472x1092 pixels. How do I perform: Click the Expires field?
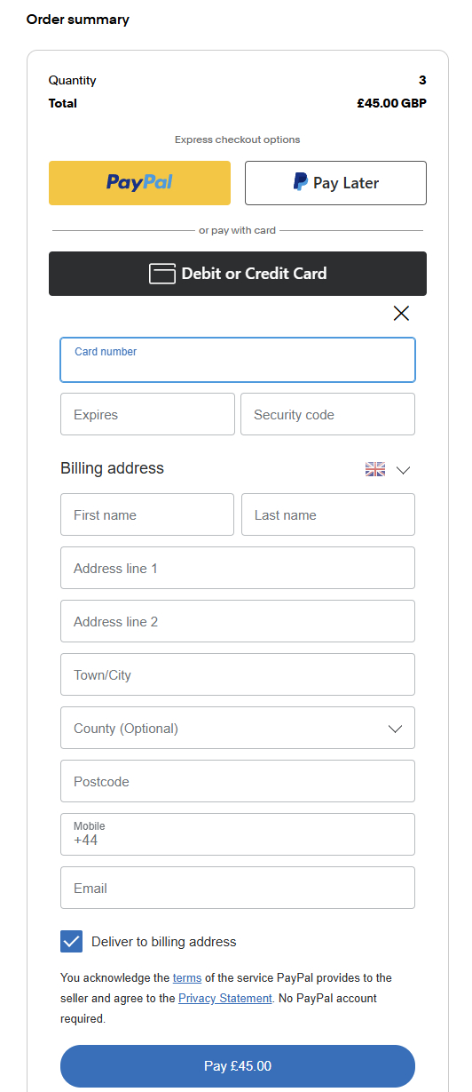[147, 414]
